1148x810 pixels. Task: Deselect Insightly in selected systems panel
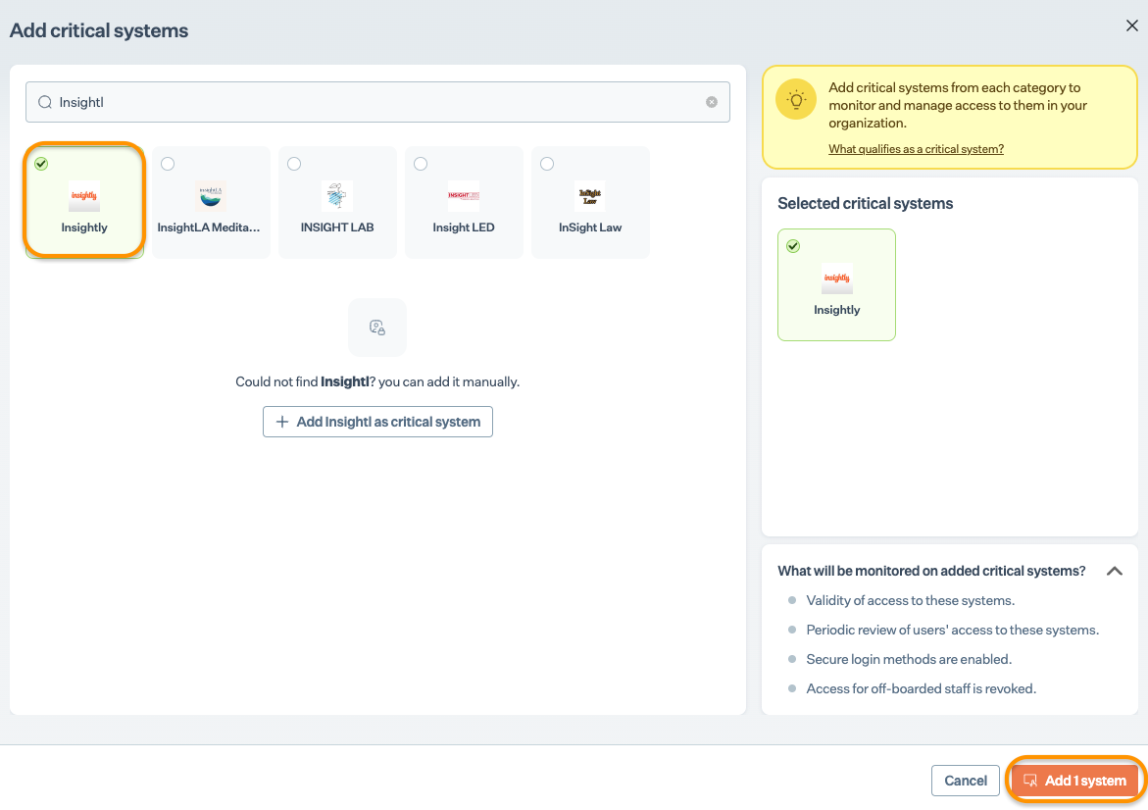coord(793,246)
